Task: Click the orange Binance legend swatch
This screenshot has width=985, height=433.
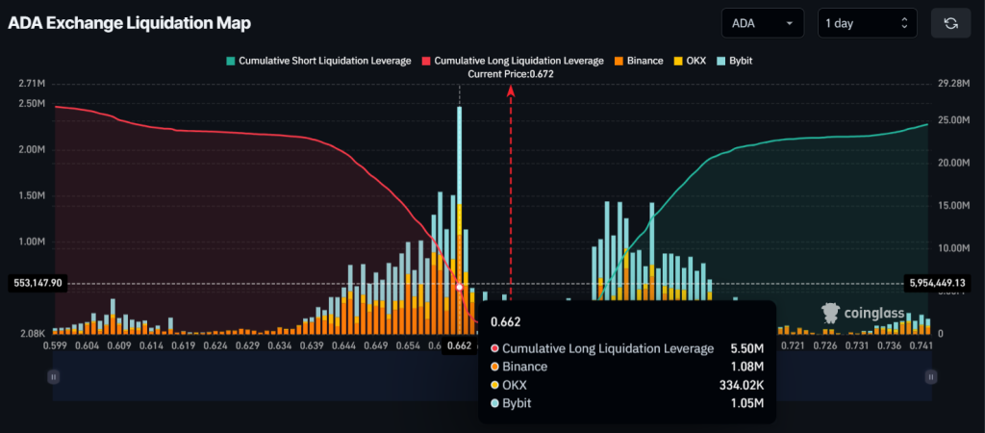Action: 619,61
